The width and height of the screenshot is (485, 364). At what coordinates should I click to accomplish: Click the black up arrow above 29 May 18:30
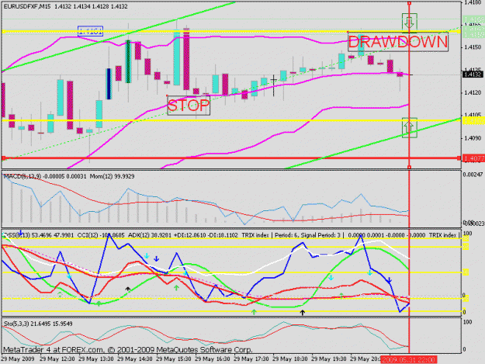(x=303, y=313)
